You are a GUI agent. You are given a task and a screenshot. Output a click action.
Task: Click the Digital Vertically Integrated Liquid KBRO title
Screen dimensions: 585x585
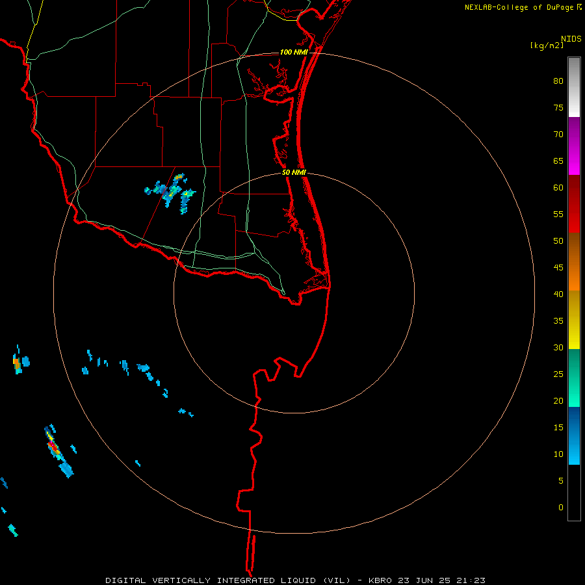[x=295, y=580]
